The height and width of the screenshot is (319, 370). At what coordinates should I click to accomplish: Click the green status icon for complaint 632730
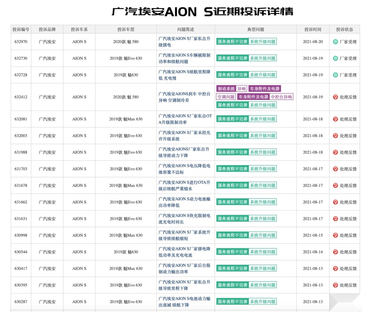click(x=335, y=58)
